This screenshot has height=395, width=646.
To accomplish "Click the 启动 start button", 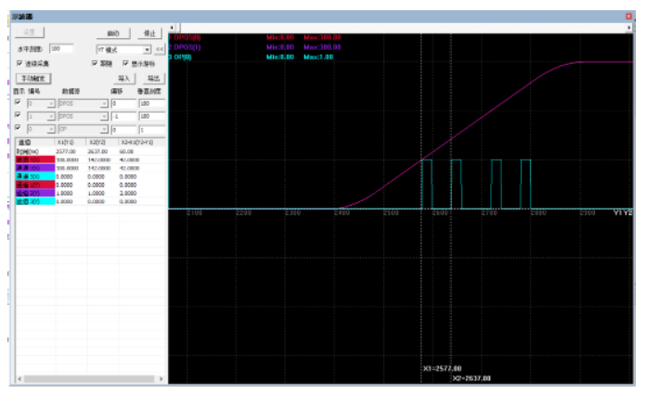I will tap(112, 32).
